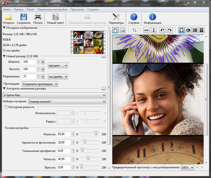Click the Справка help toolbar button

click(133, 17)
